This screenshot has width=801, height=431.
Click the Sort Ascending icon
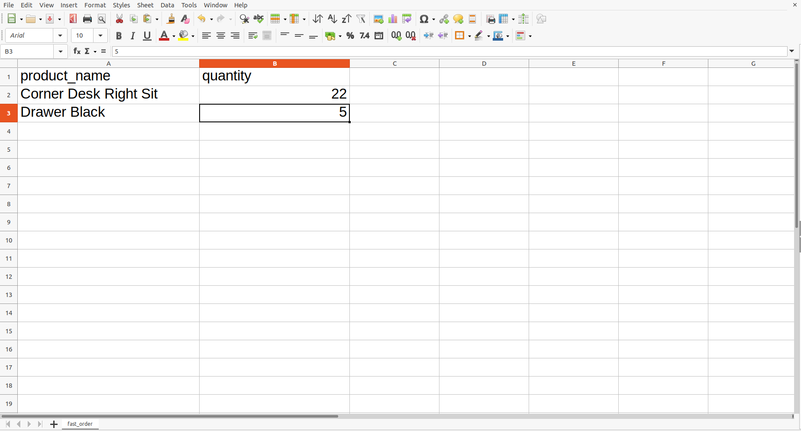(332, 19)
